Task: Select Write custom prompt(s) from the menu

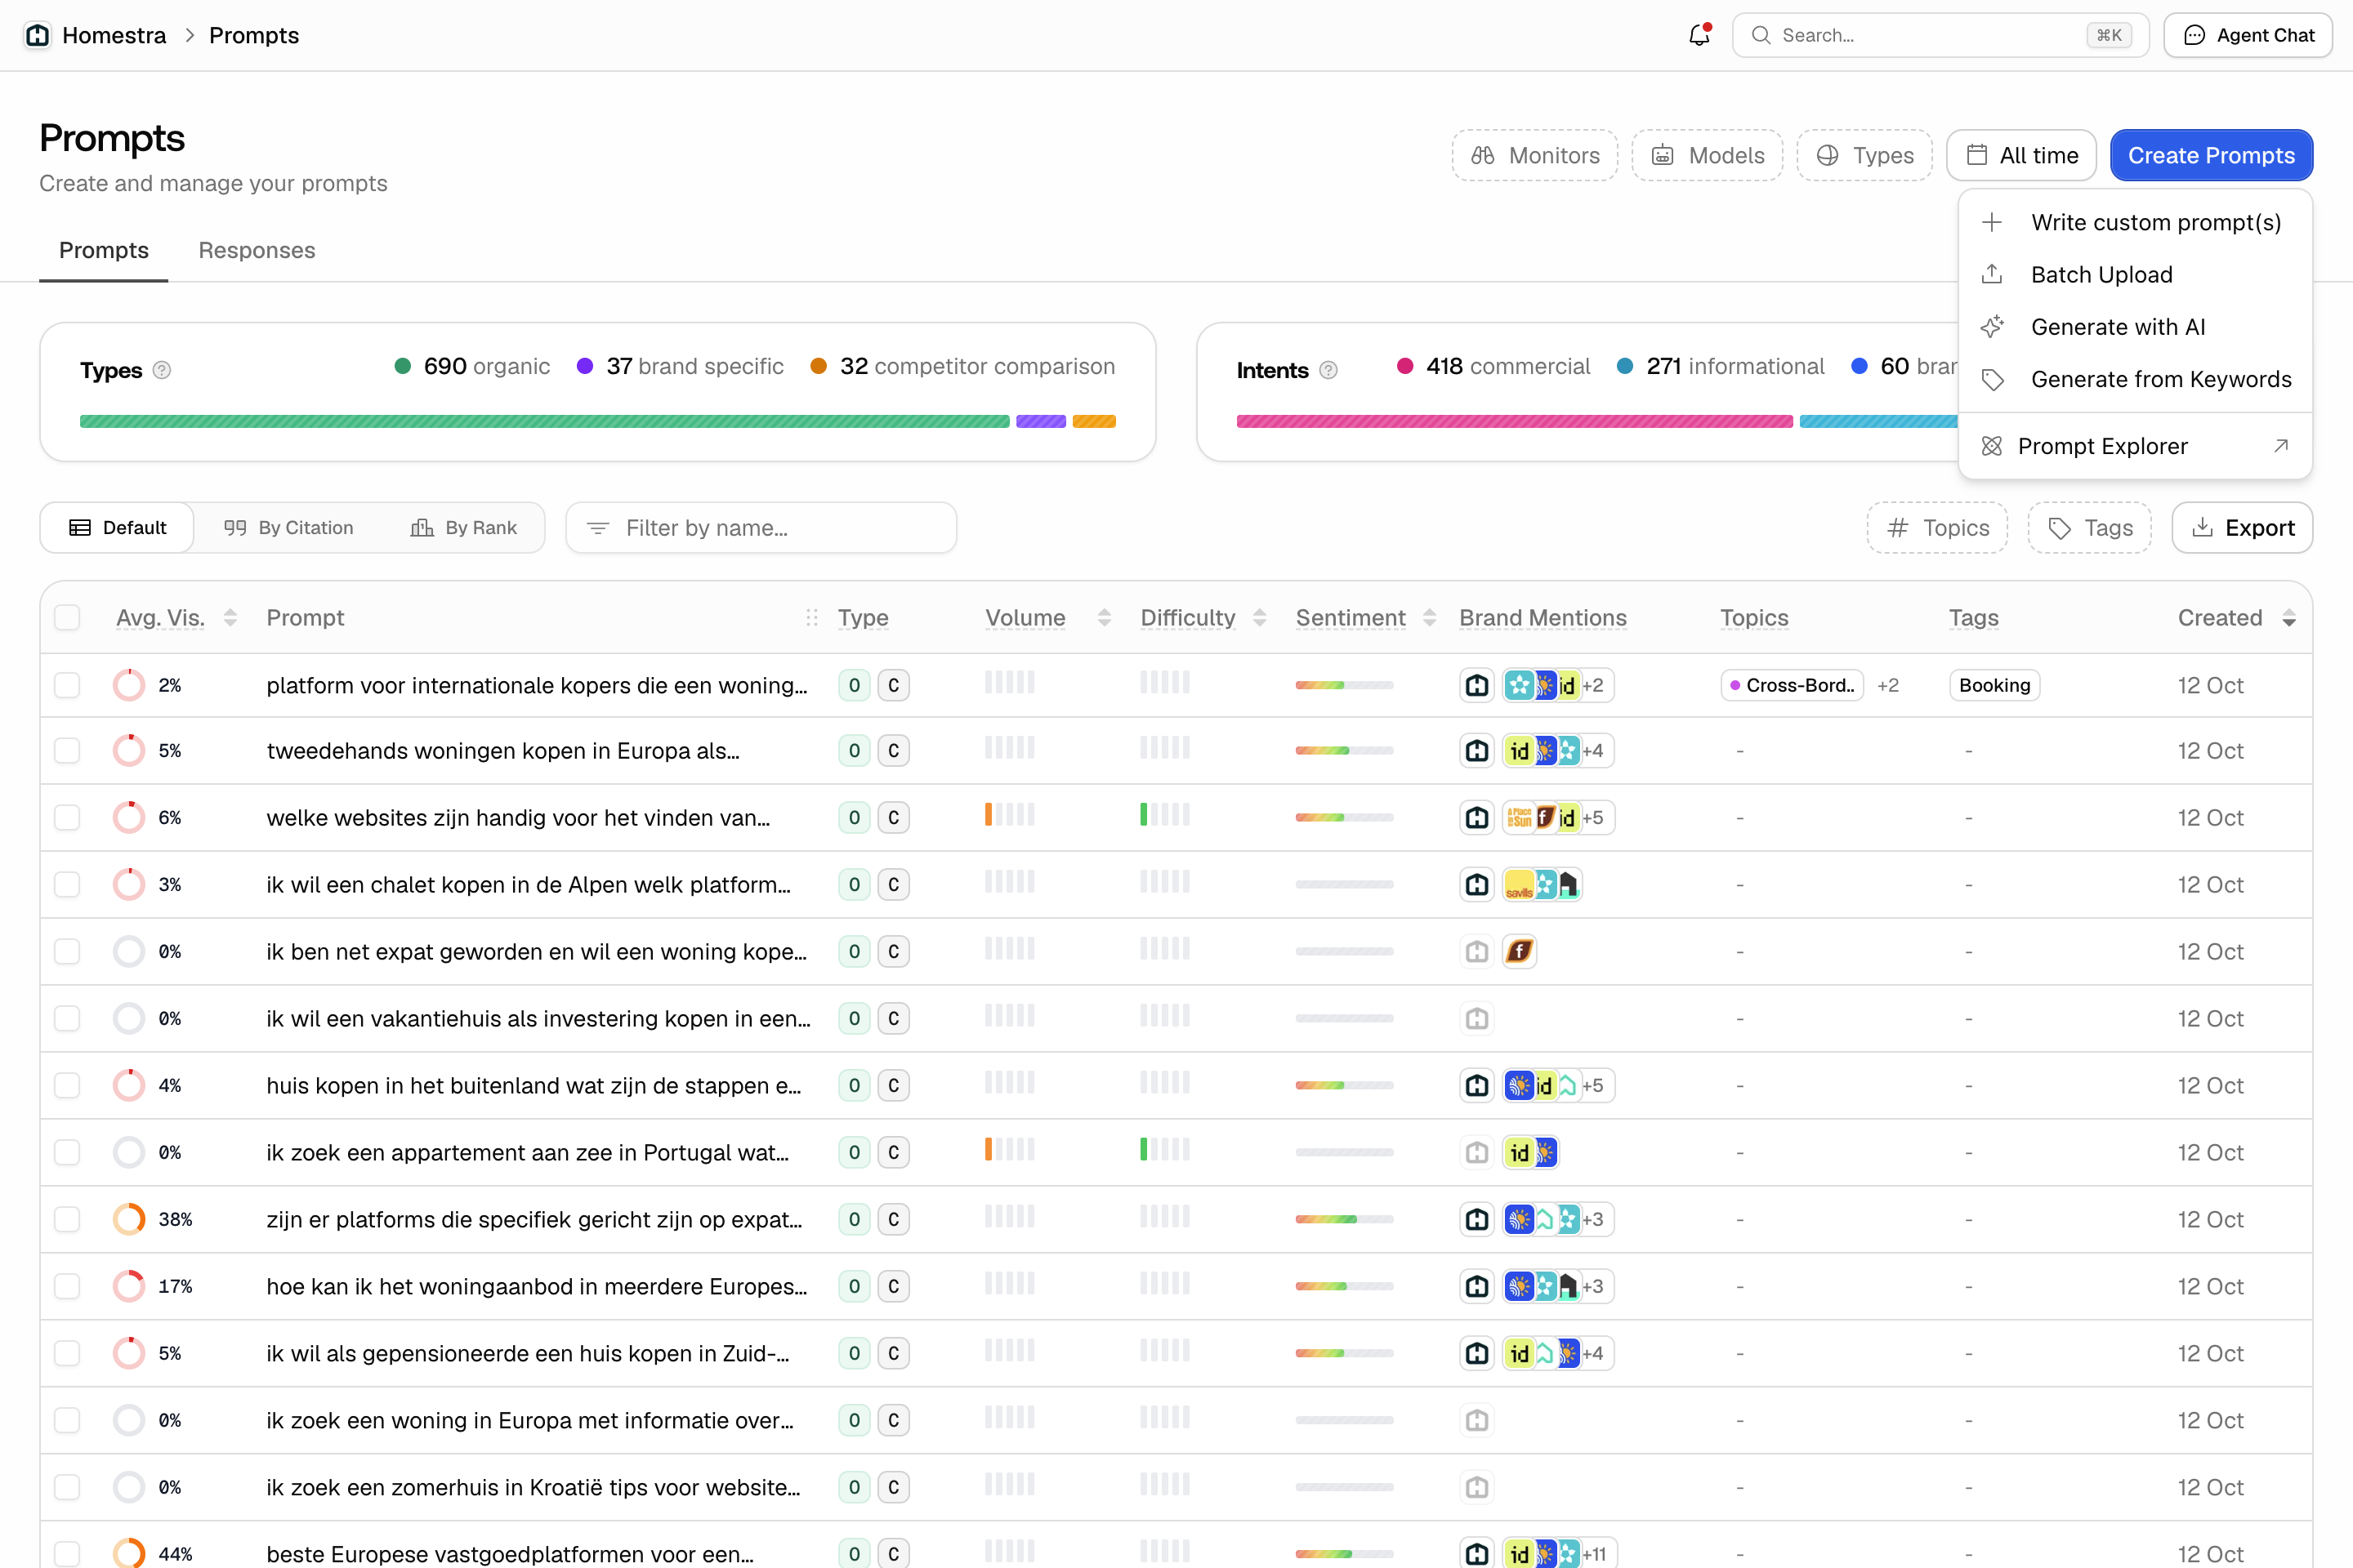Action: 2135,222
